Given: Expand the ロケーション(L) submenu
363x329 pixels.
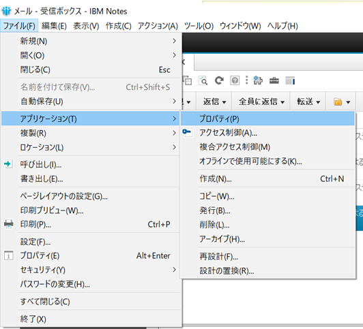Looking at the screenshot, I should point(91,147).
